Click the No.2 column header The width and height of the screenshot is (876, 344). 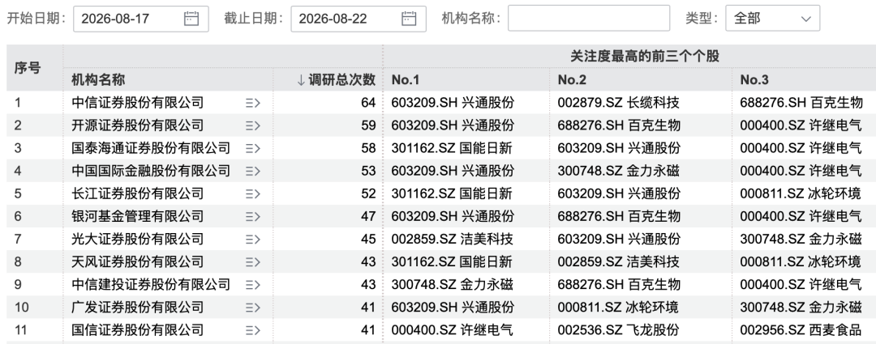tap(572, 80)
